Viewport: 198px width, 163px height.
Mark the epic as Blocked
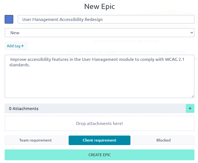click(163, 140)
